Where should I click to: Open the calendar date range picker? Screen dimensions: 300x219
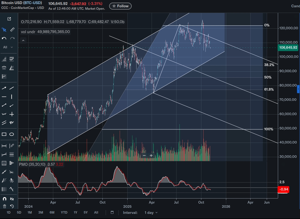click(x=112, y=213)
